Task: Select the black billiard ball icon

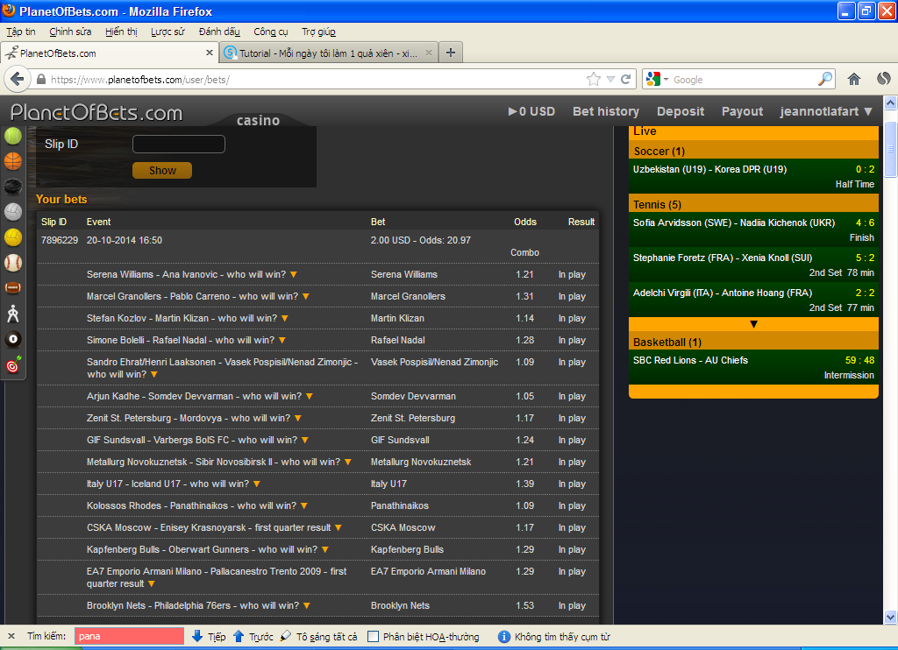Action: (x=12, y=339)
